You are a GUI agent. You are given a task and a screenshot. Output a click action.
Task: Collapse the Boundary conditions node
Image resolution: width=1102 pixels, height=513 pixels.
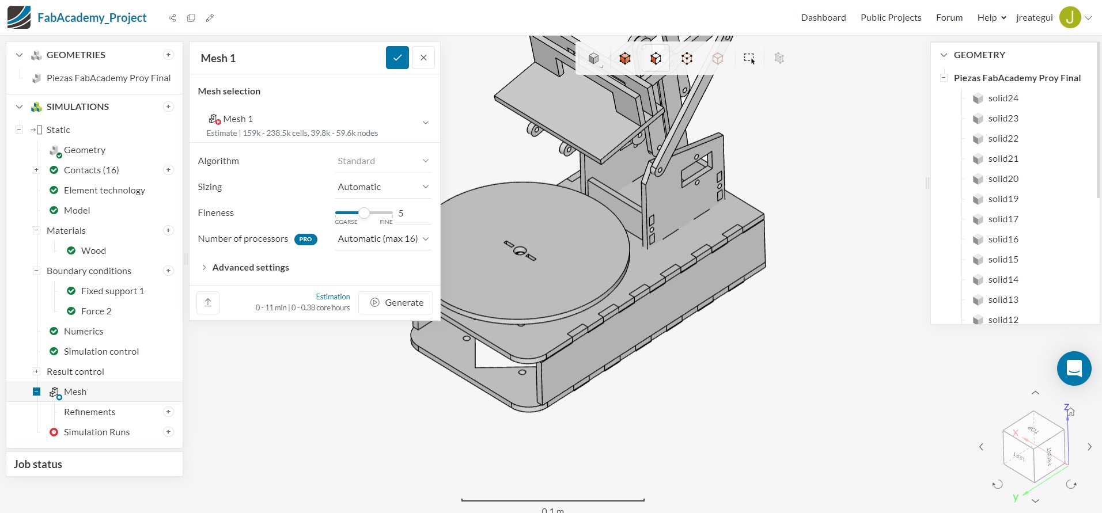tap(36, 271)
